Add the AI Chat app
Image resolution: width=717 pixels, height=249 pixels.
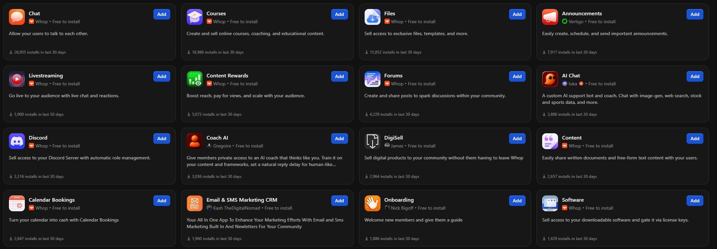[x=695, y=76]
